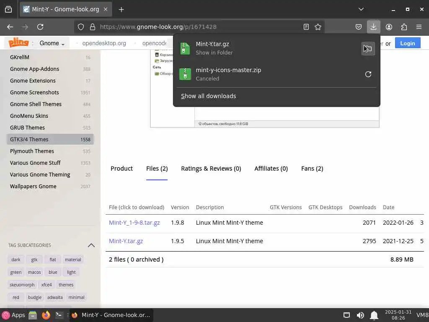Launch Firefox from taskbar launcher
The width and height of the screenshot is (429, 322).
point(46,315)
